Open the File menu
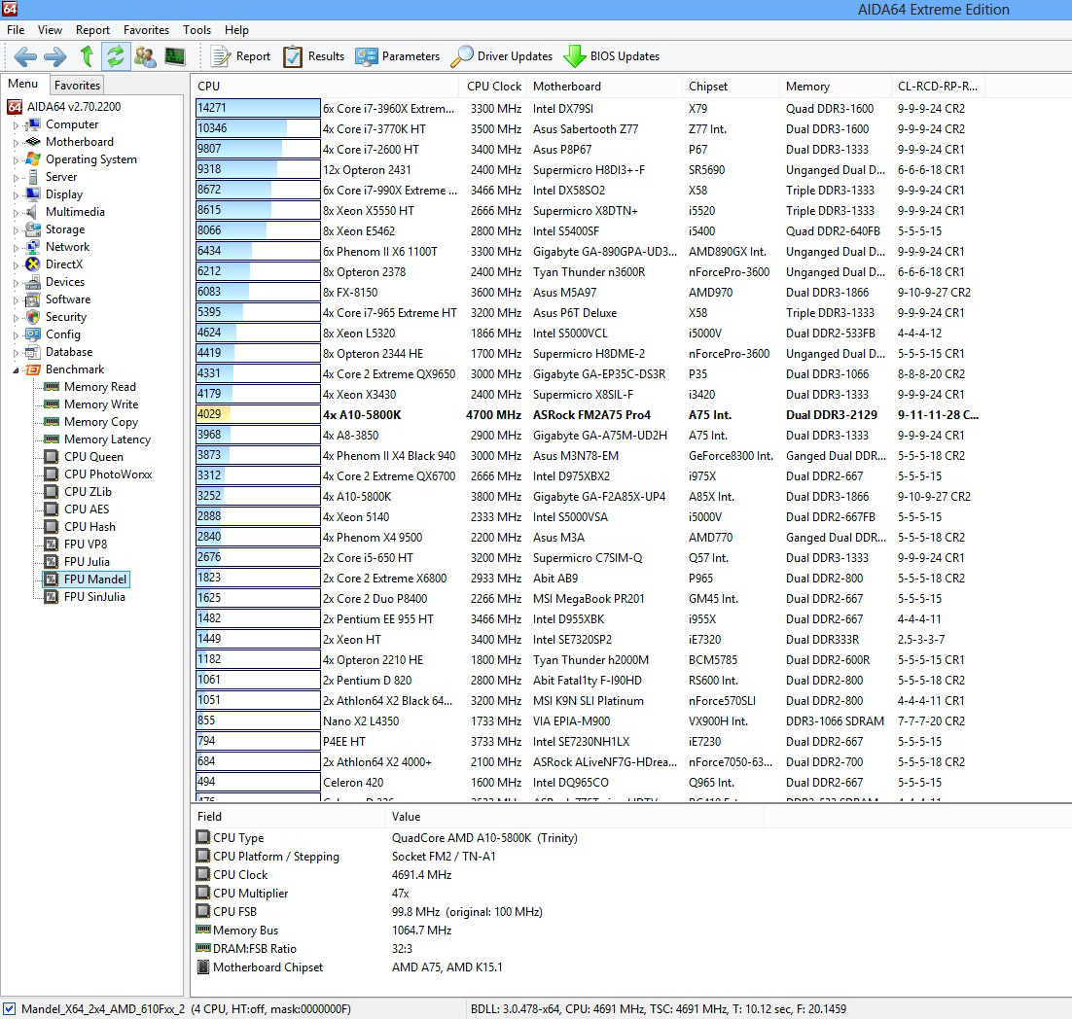1072x1019 pixels. click(16, 30)
